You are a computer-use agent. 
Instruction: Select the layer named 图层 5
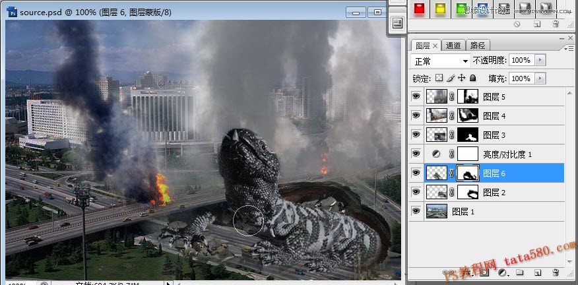point(494,97)
